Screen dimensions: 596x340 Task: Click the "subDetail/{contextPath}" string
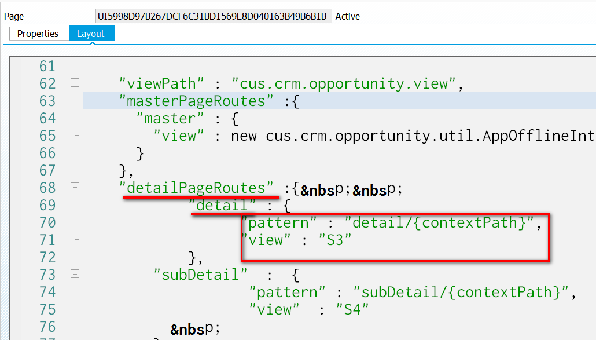(x=461, y=292)
